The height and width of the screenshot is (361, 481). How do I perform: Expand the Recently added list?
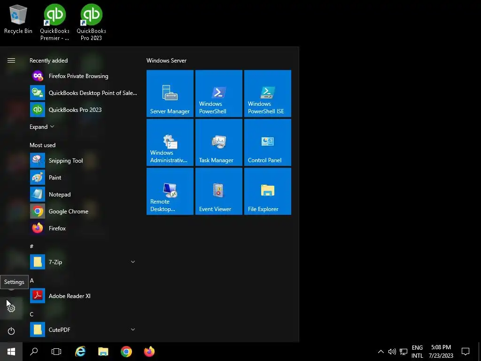42,127
